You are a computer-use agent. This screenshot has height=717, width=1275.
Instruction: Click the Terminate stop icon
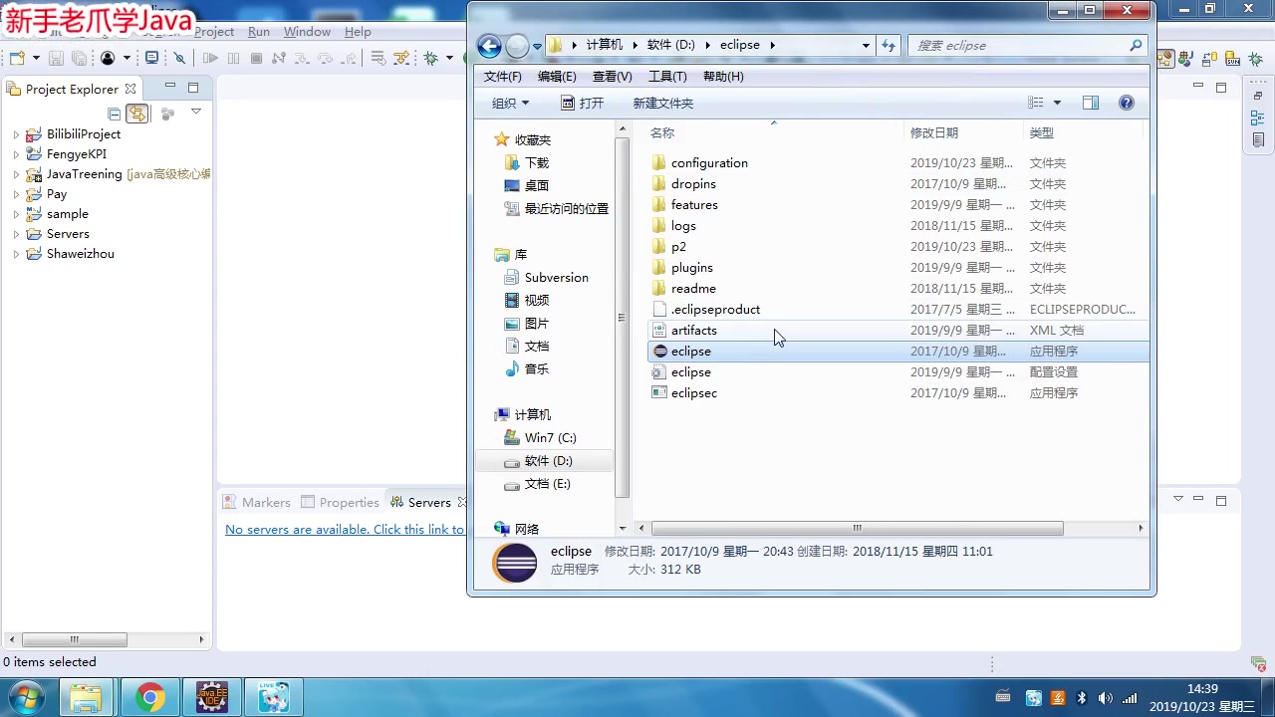[256, 59]
